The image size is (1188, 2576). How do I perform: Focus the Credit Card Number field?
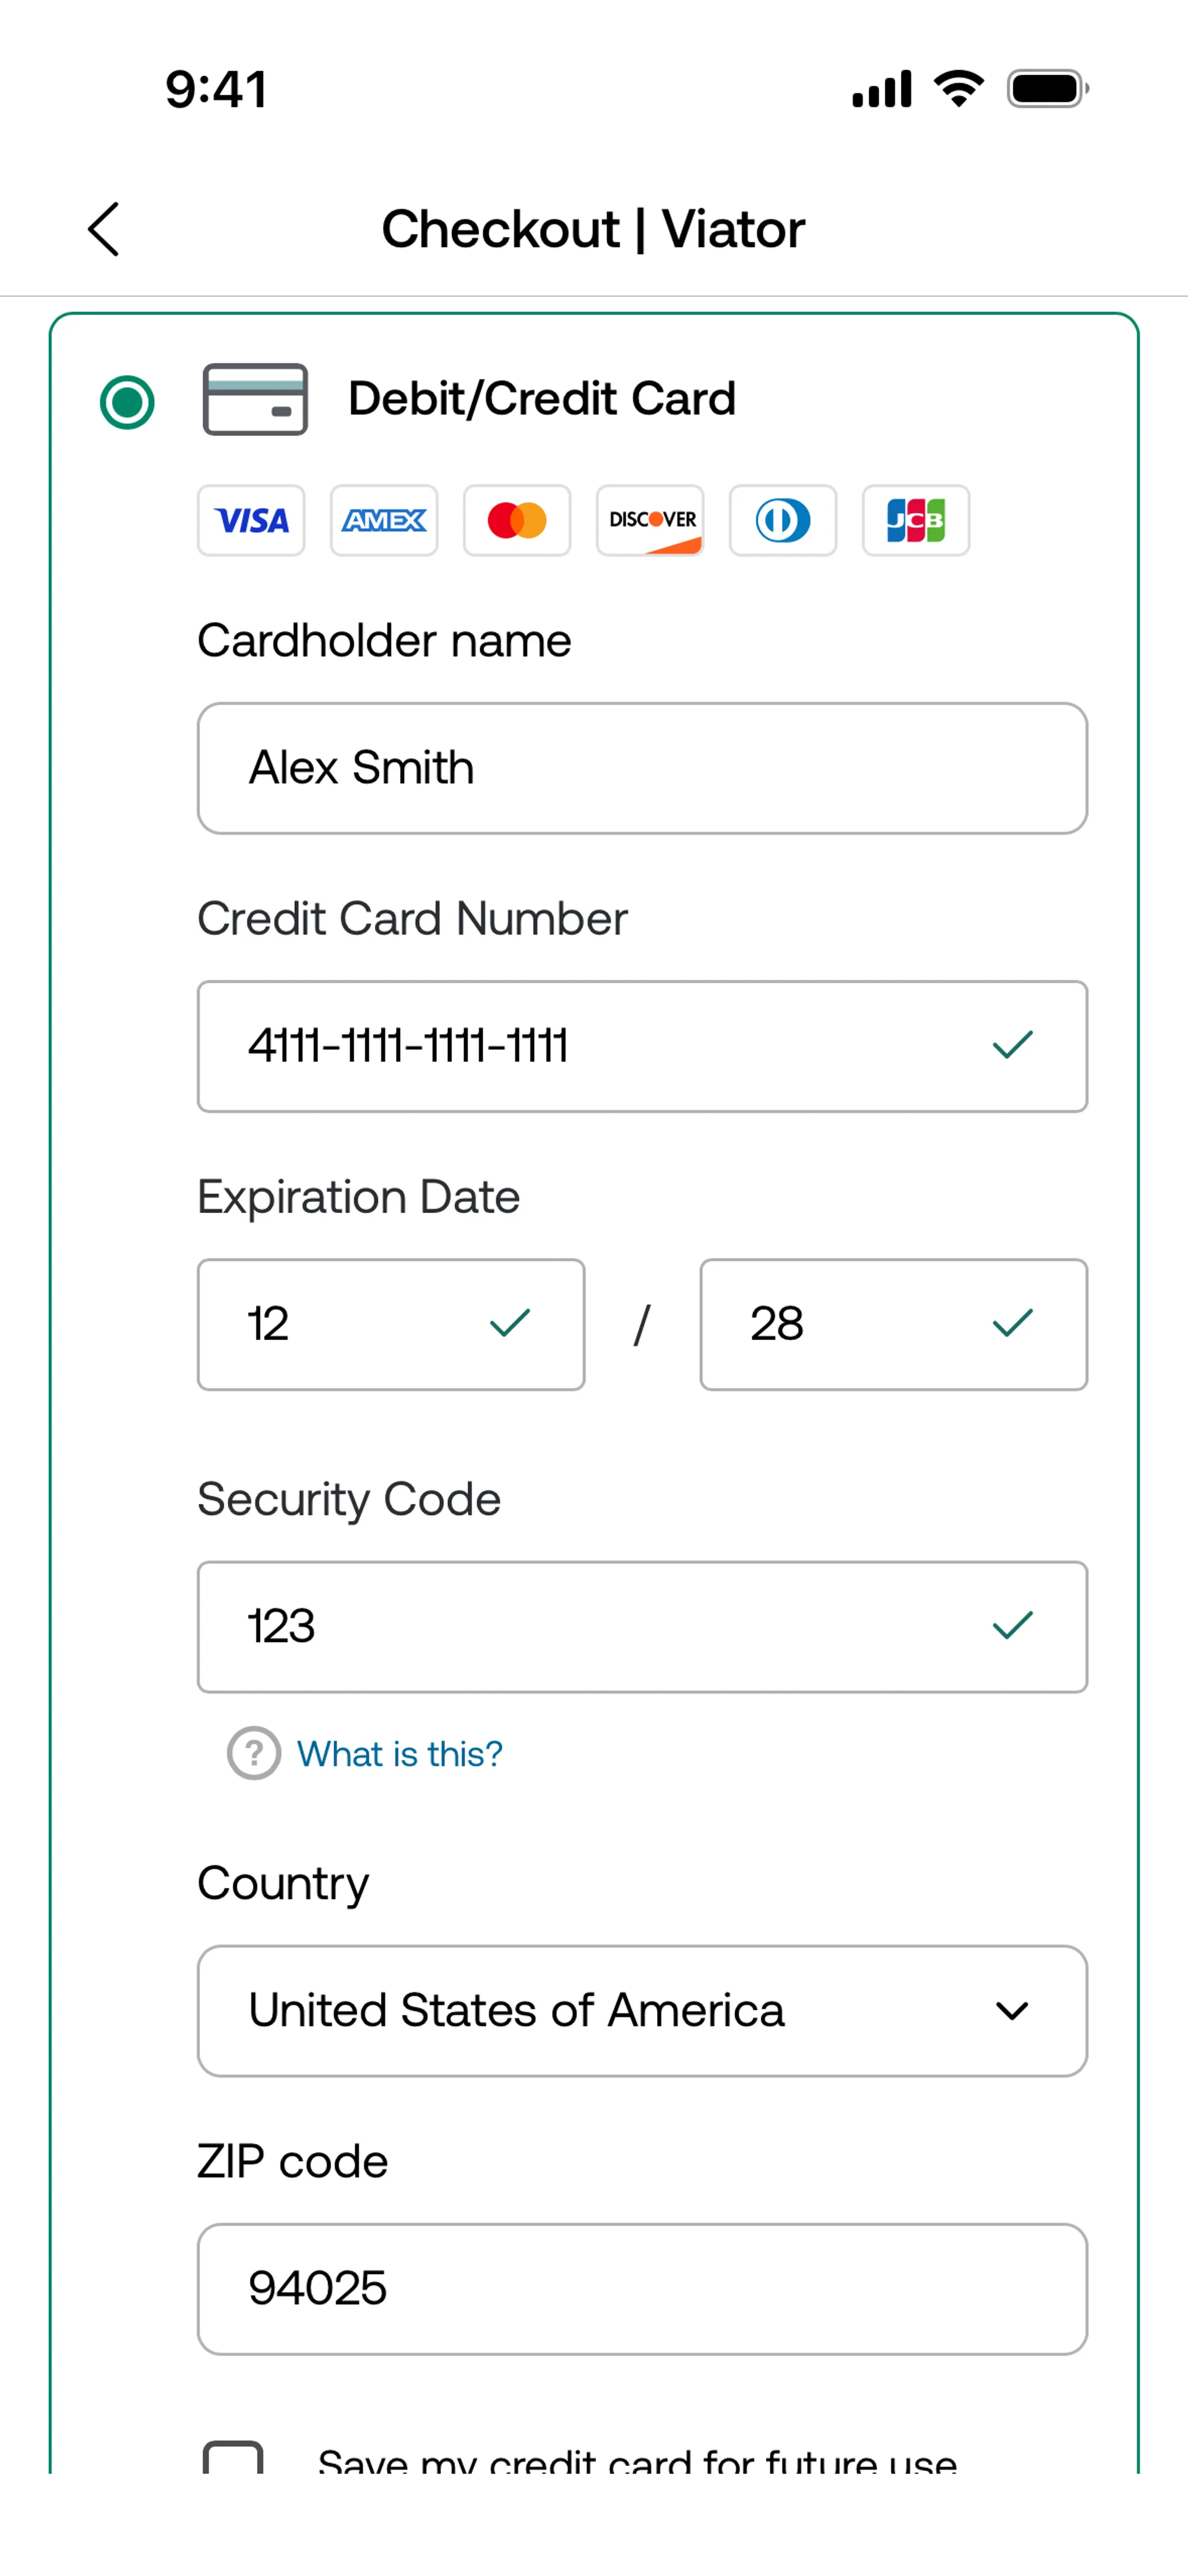(x=600, y=1046)
